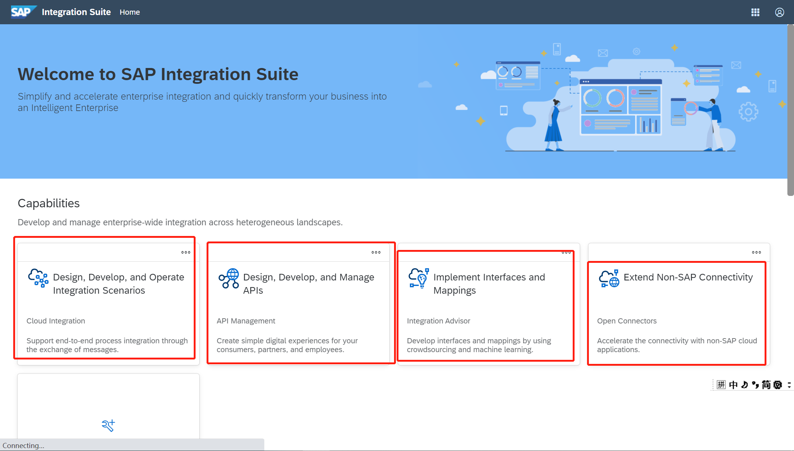794x451 pixels.
Task: Click "Simplify and accelerate enterprise integration" subtitle
Action: click(202, 102)
